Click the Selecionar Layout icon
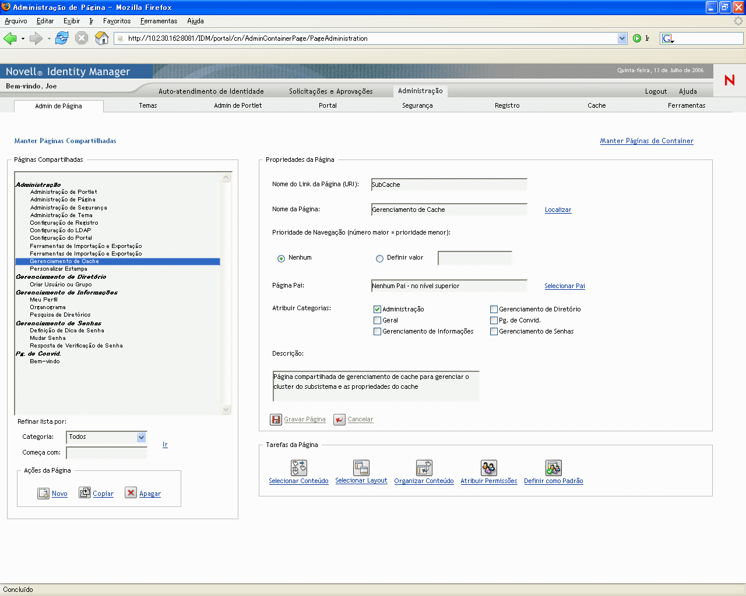 (x=361, y=468)
